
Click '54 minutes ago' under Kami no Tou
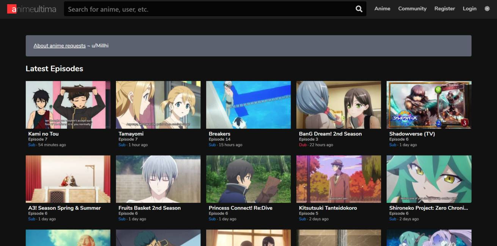(52, 145)
